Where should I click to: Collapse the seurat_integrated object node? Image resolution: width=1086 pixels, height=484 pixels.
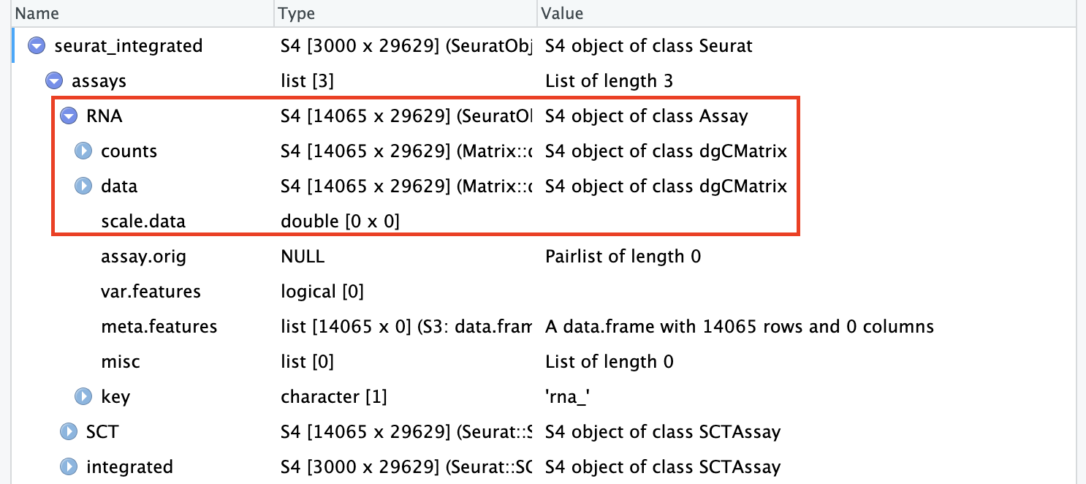click(37, 46)
